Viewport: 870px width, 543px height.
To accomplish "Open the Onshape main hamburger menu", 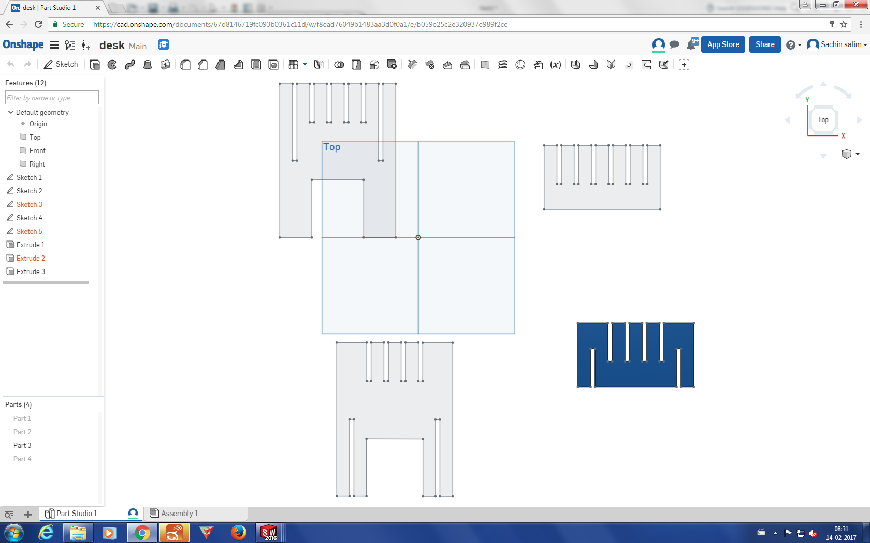I will click(54, 45).
